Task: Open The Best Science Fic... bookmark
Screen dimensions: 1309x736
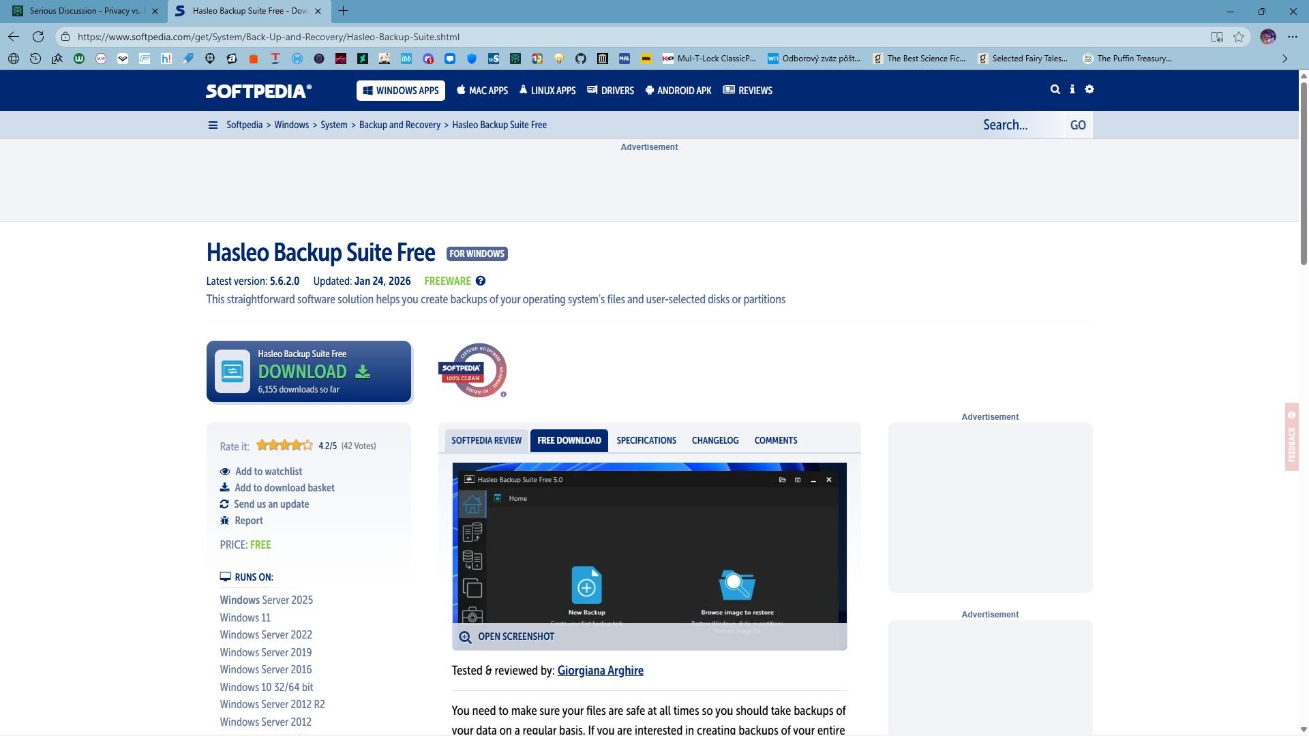Action: (x=919, y=59)
